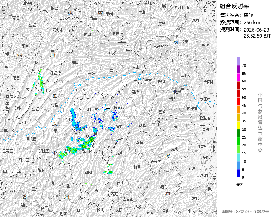This screenshot has width=273, height=217.
Task: Select the magenta swatch between 60 and 65
Action: (x=239, y=77)
